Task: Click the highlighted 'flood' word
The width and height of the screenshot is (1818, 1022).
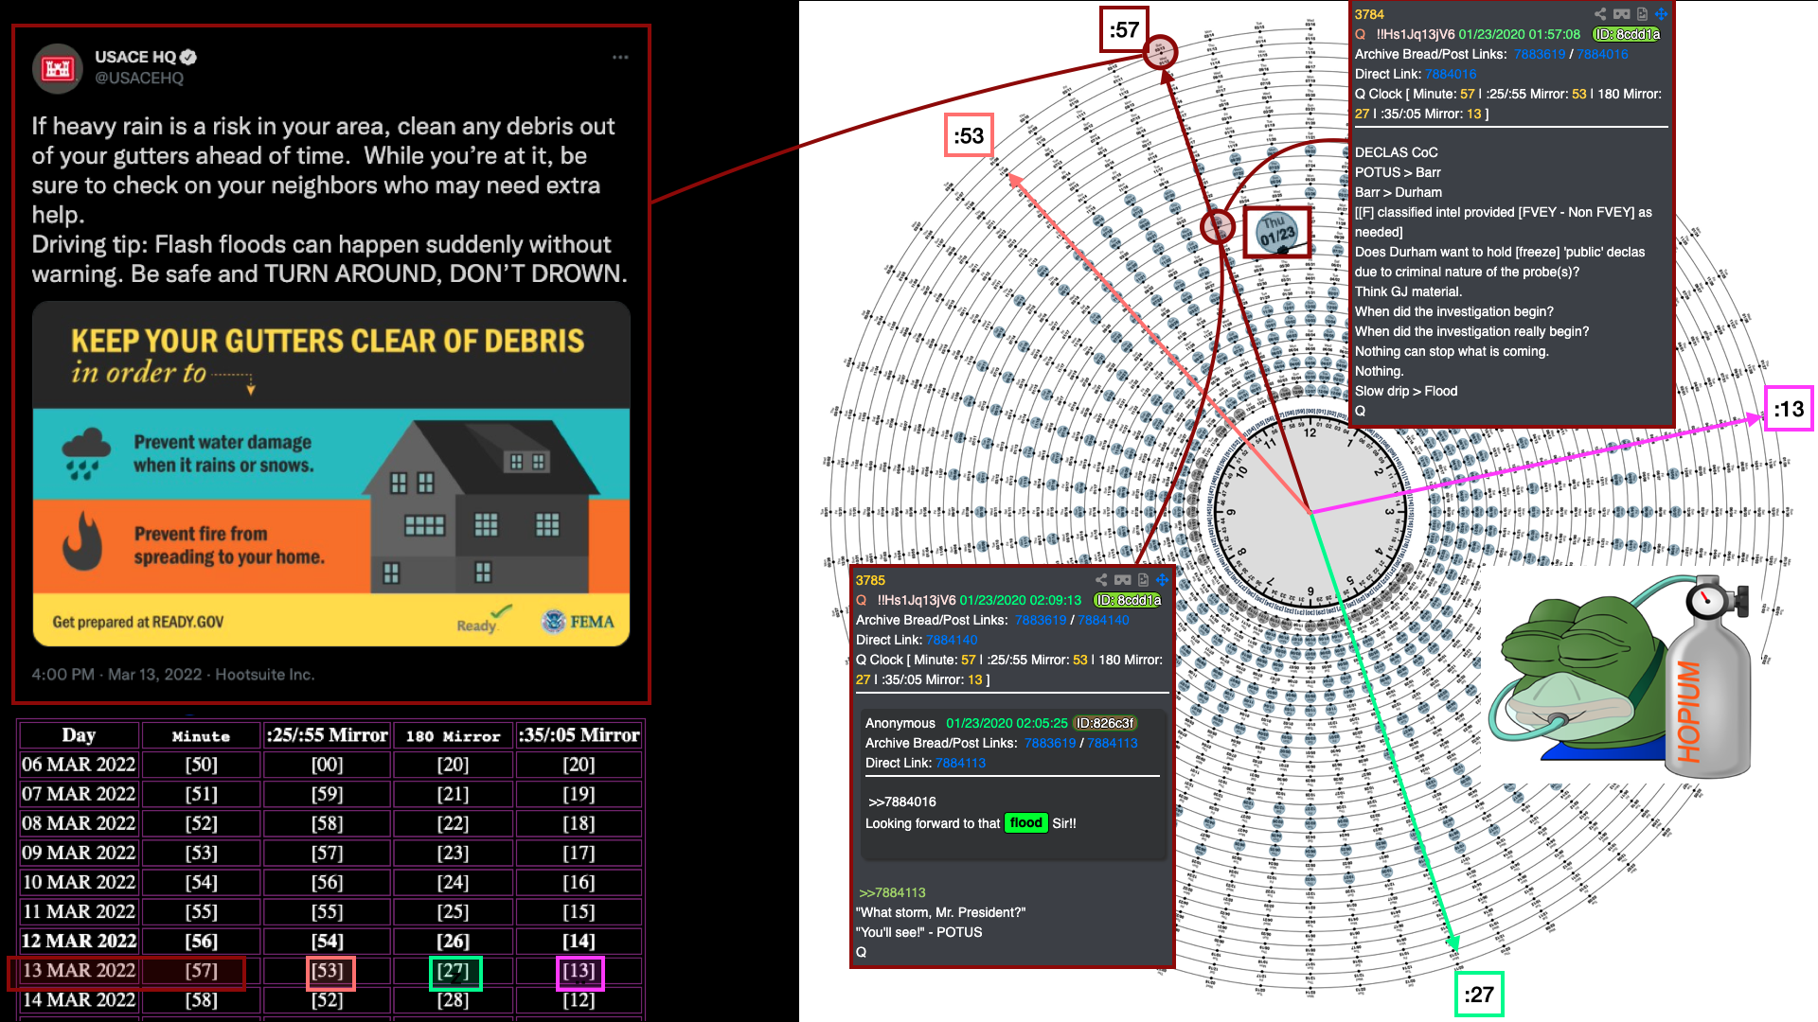Action: (x=1025, y=822)
